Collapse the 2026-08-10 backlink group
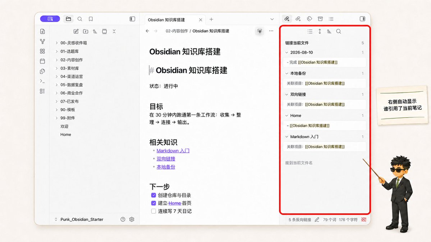This screenshot has width=431, height=242. click(x=287, y=52)
